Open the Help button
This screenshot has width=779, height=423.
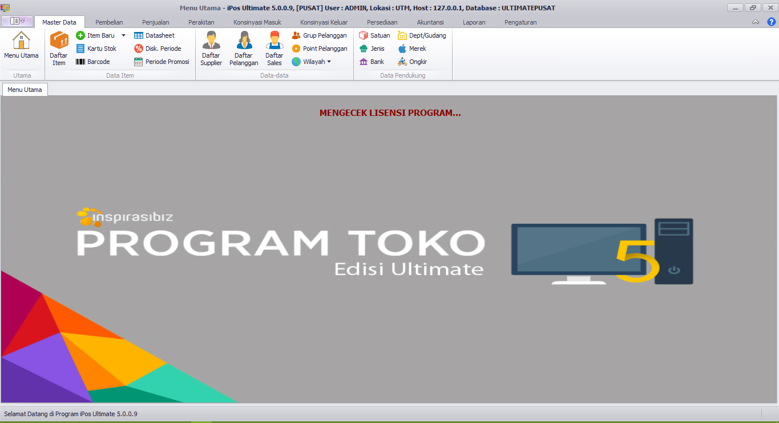pyautogui.click(x=773, y=22)
